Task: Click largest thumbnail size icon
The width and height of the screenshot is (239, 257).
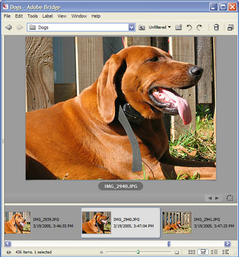Action: click(177, 252)
